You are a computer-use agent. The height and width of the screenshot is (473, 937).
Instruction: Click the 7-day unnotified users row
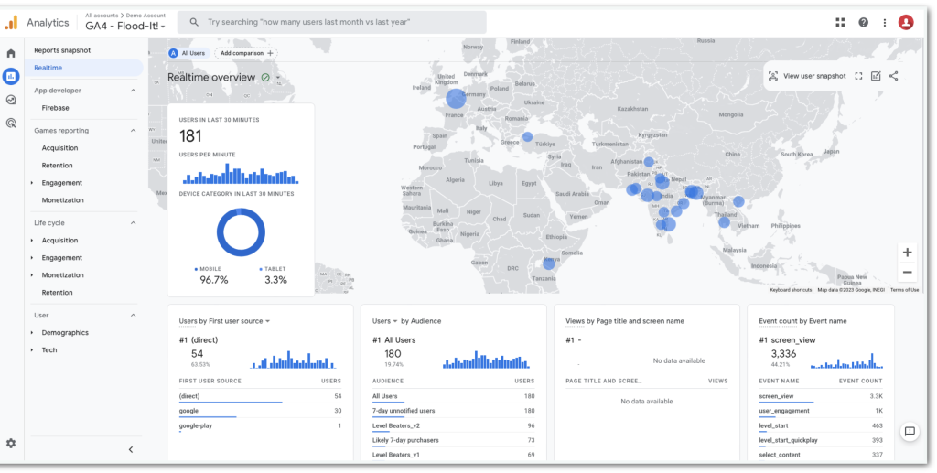point(453,412)
